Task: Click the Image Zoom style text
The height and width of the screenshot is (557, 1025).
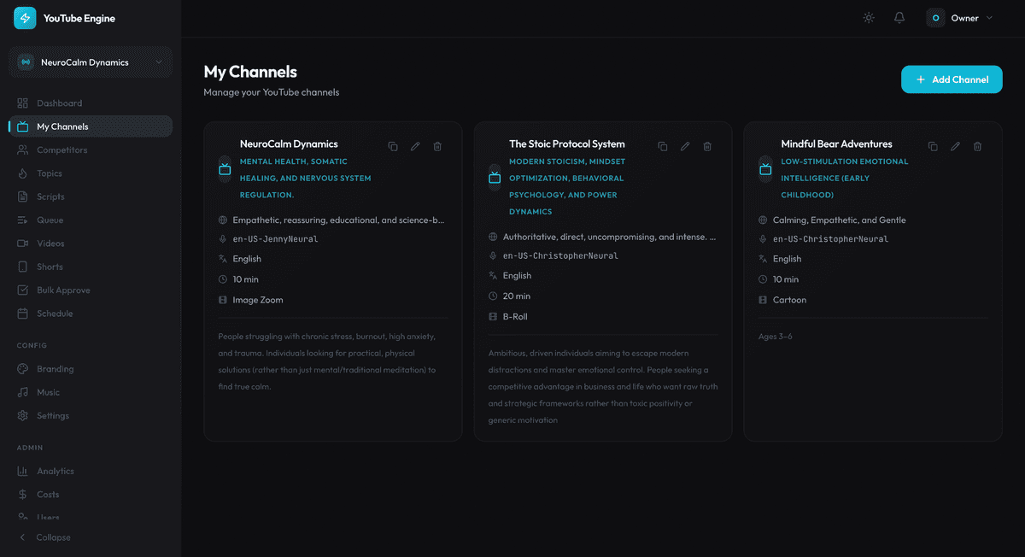Action: tap(258, 300)
